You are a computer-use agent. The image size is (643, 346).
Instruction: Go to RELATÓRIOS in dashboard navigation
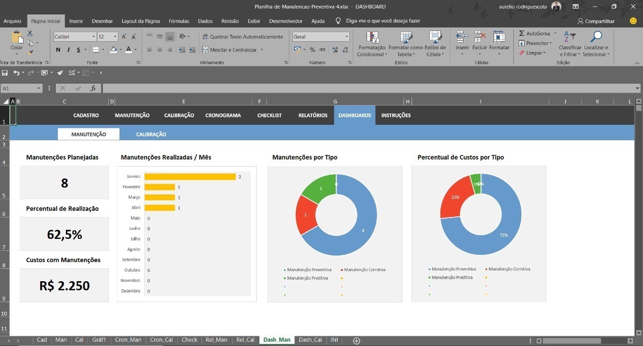(313, 115)
